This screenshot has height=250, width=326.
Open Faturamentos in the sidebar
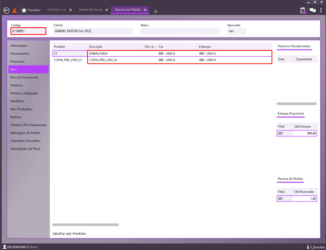29,53
